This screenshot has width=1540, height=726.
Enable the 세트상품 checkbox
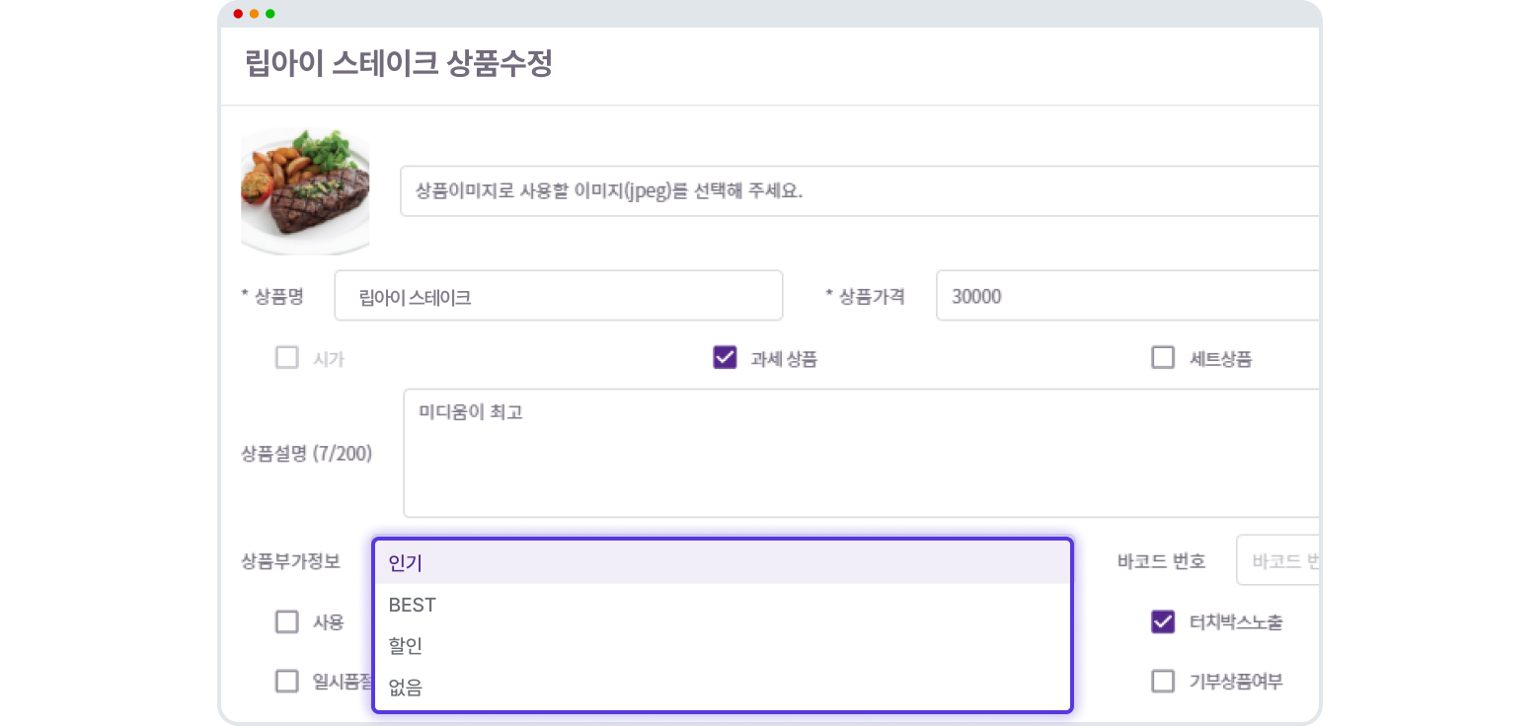click(x=1163, y=358)
